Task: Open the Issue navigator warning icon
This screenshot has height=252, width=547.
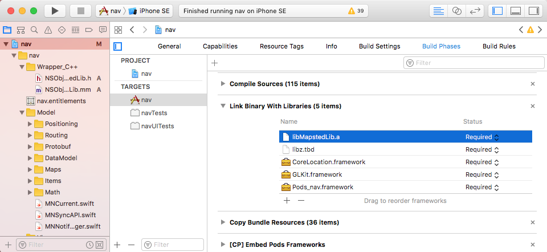Action: (48, 30)
